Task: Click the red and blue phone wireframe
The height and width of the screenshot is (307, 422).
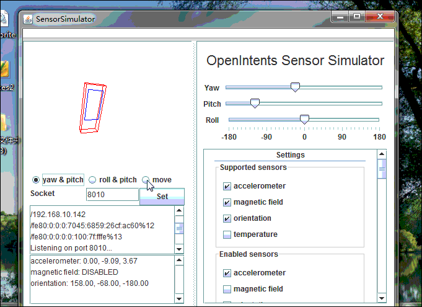Action: point(93,108)
